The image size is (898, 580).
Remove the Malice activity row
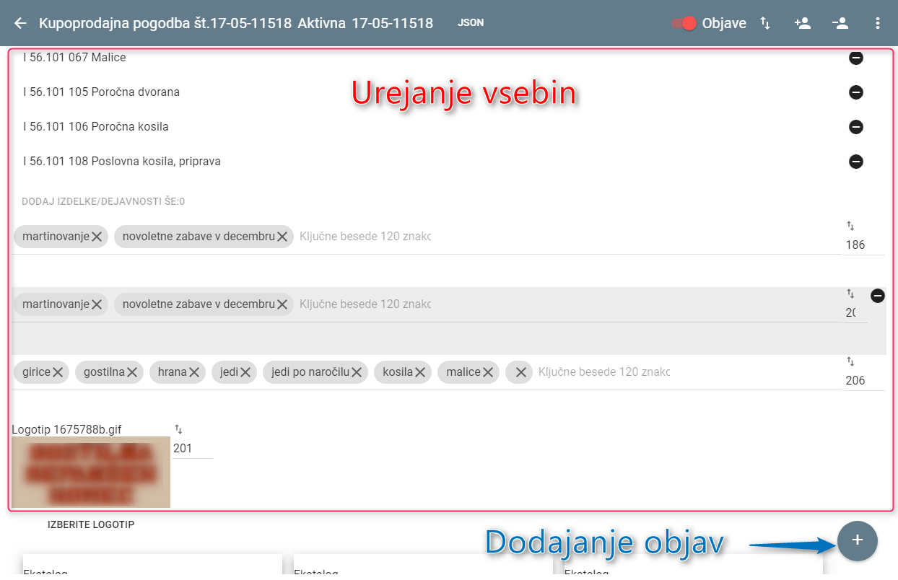pos(856,58)
